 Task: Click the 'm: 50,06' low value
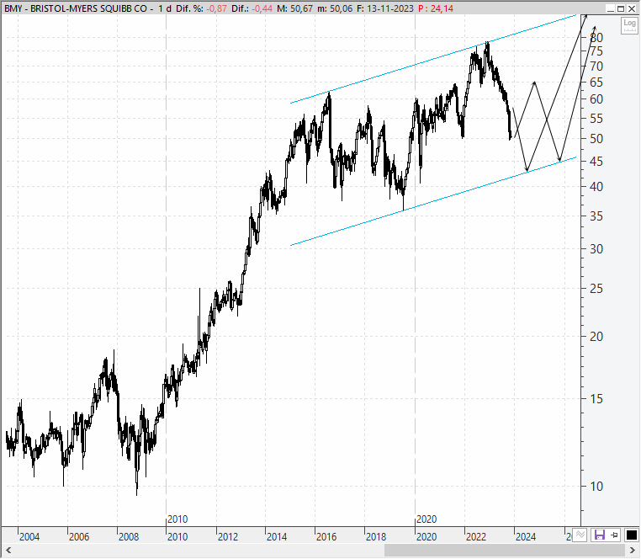[335, 8]
